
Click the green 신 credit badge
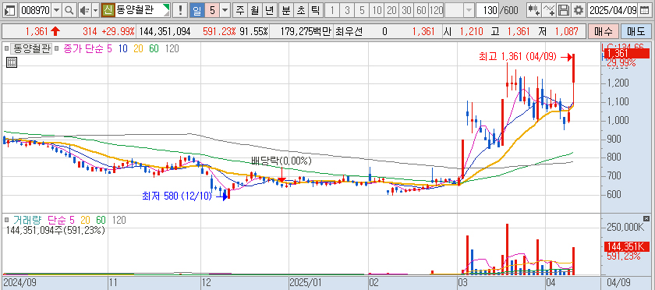tap(108, 10)
